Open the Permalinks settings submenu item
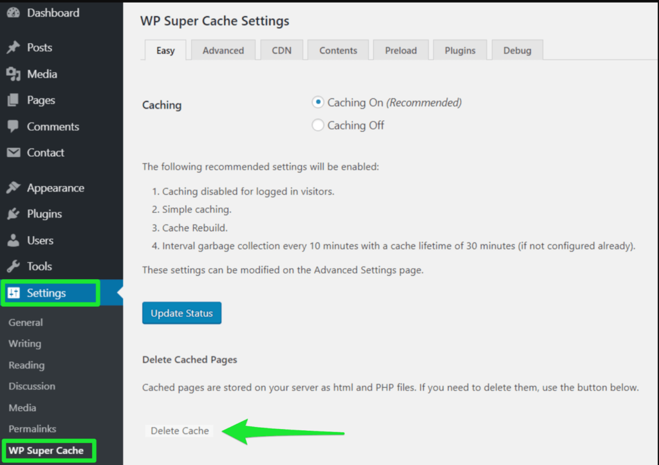Image resolution: width=659 pixels, height=465 pixels. 32,429
